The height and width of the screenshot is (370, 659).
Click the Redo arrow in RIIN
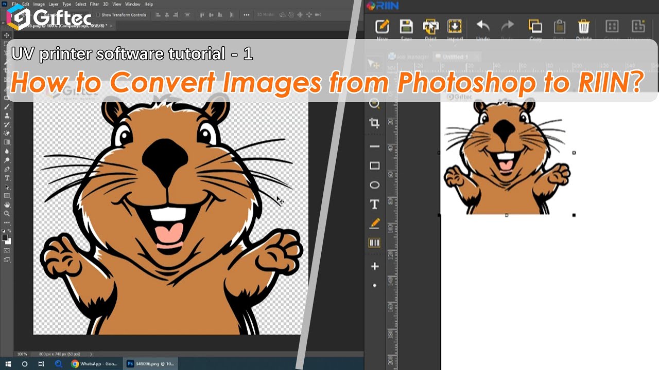[x=508, y=27]
